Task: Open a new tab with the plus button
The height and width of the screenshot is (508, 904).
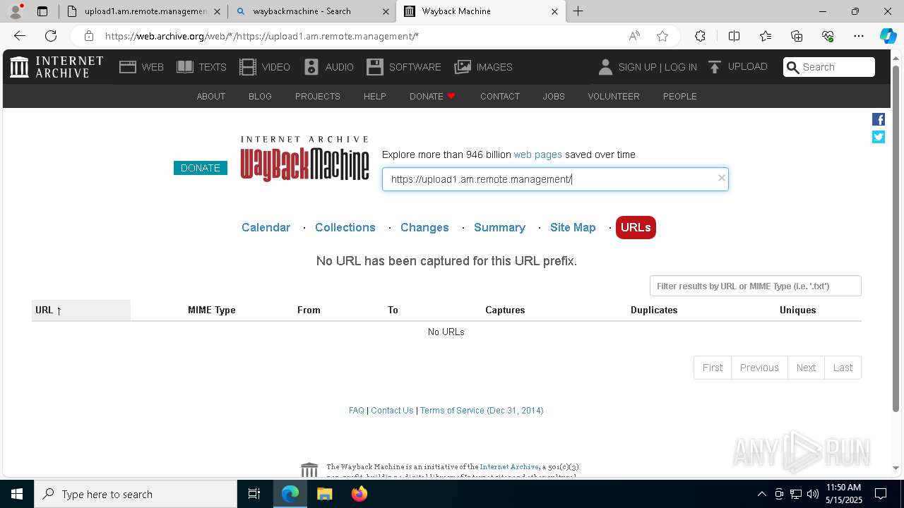Action: pos(578,11)
